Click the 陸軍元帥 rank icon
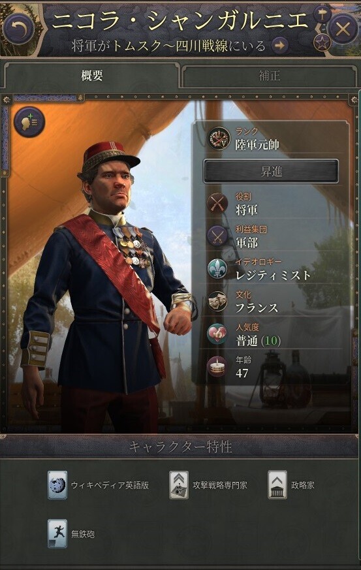The width and height of the screenshot is (361, 570). [x=219, y=138]
